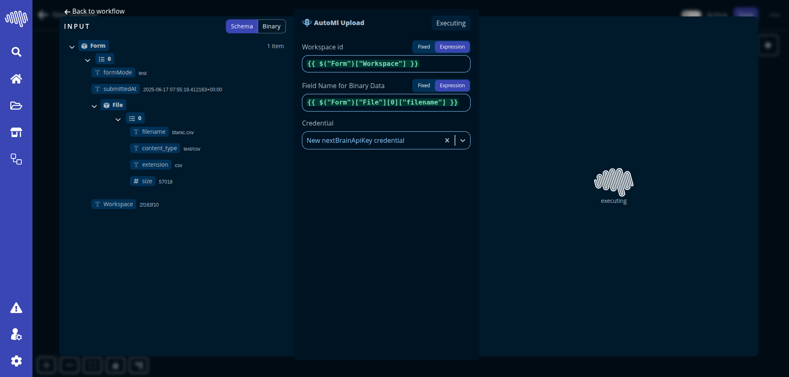This screenshot has width=789, height=377.
Task: Click the workflow nodes icon in sidebar
Action: (x=16, y=159)
